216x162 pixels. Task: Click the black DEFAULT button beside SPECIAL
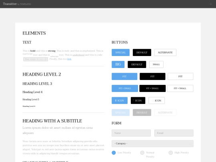pos(142,52)
